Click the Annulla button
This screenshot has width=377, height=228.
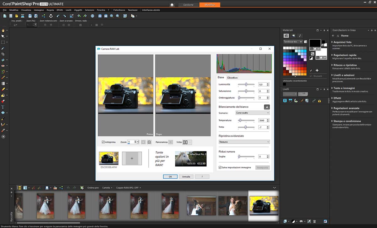point(186,177)
